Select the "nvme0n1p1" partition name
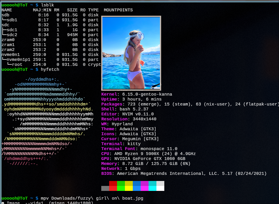This screenshot has width=279, height=204. point(18,59)
